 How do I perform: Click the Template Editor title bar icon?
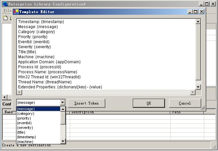16,11
